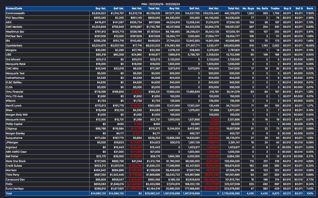318x198 pixels.
Task: Select Commonwealth's net value $2,510,116
Action: 135,13
